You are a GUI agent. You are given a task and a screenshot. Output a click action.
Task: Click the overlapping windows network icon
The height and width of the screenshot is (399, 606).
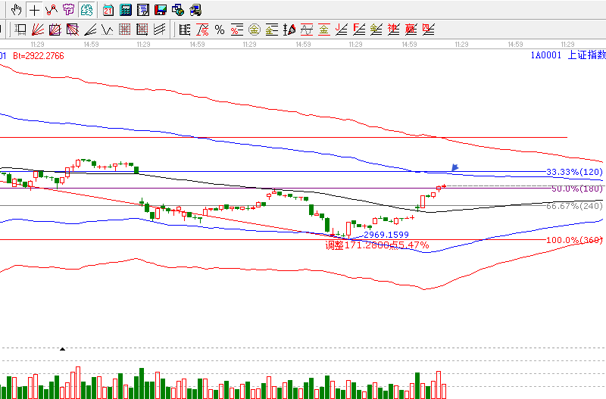[x=178, y=10]
